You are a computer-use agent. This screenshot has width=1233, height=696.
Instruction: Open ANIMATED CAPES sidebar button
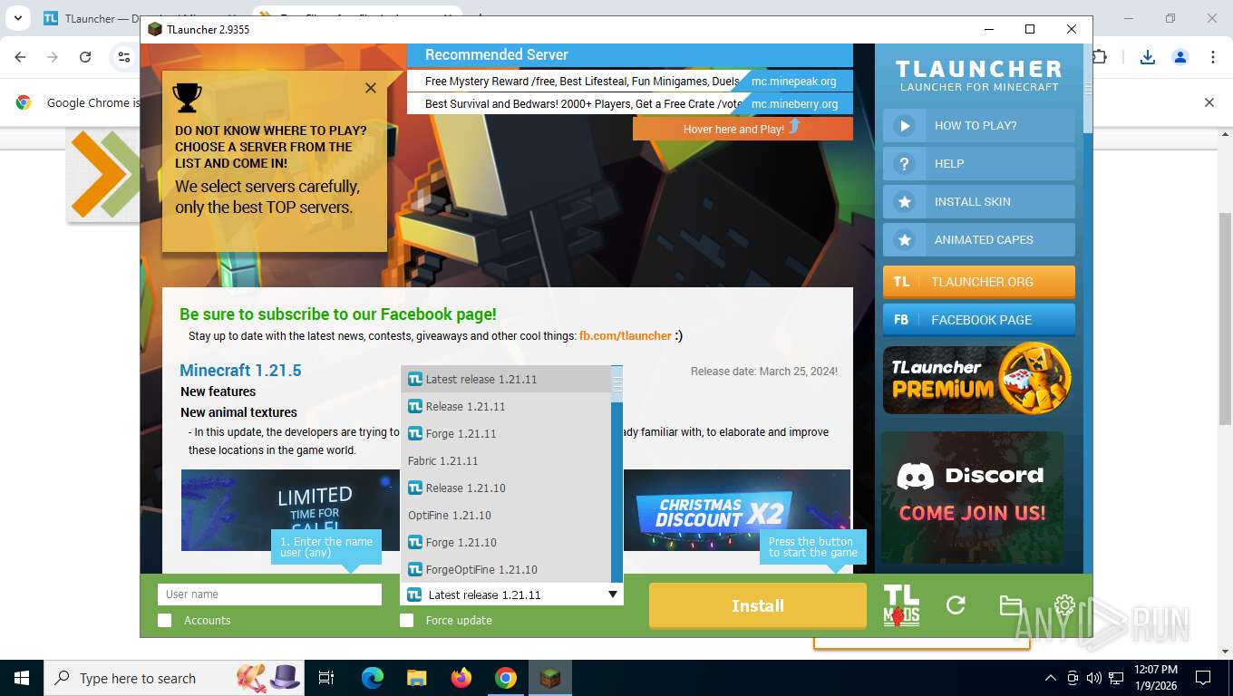(979, 240)
